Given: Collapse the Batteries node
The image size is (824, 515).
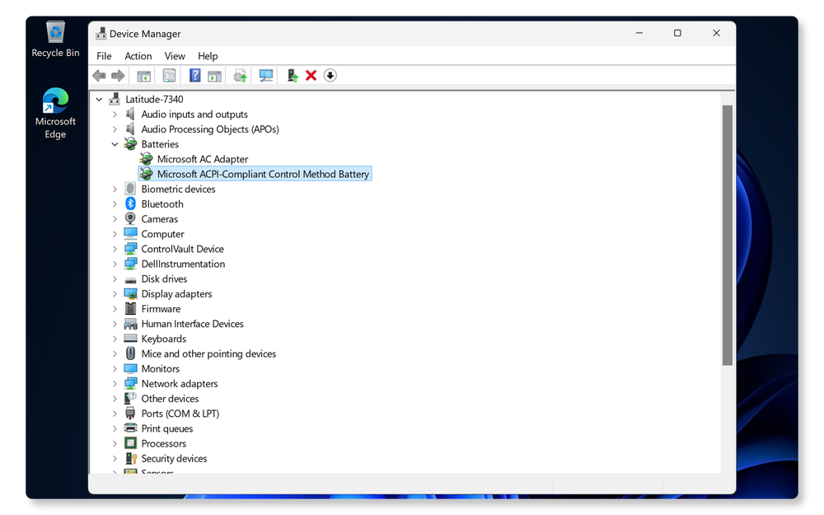Looking at the screenshot, I should tap(115, 144).
